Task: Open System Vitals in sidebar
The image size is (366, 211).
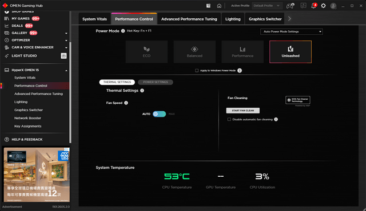Action: [x=25, y=78]
